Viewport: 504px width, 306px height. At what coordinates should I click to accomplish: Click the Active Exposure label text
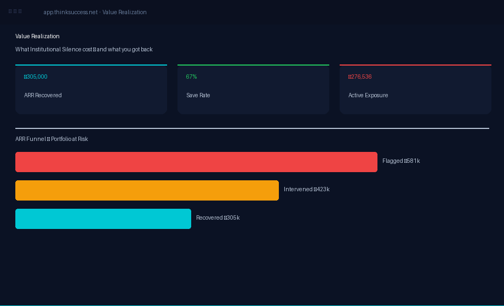(x=368, y=95)
